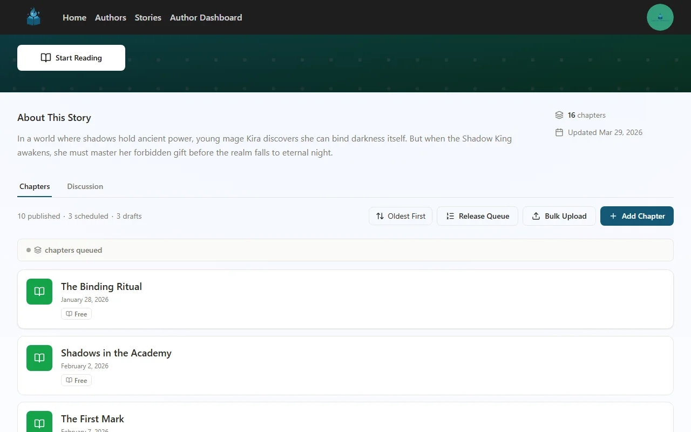Viewport: 691px width, 432px height.
Task: Open the Release Queue list icon
Action: [450, 216]
